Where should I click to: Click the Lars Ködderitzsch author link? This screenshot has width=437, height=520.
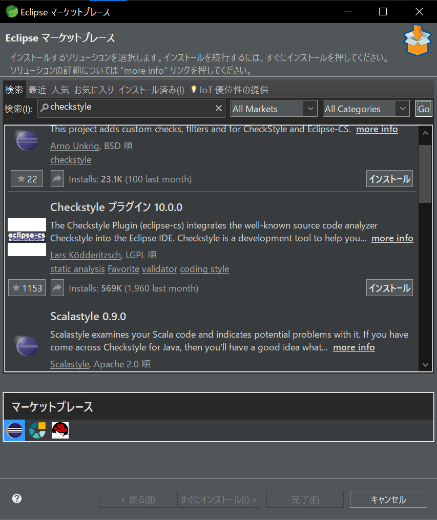coord(85,255)
